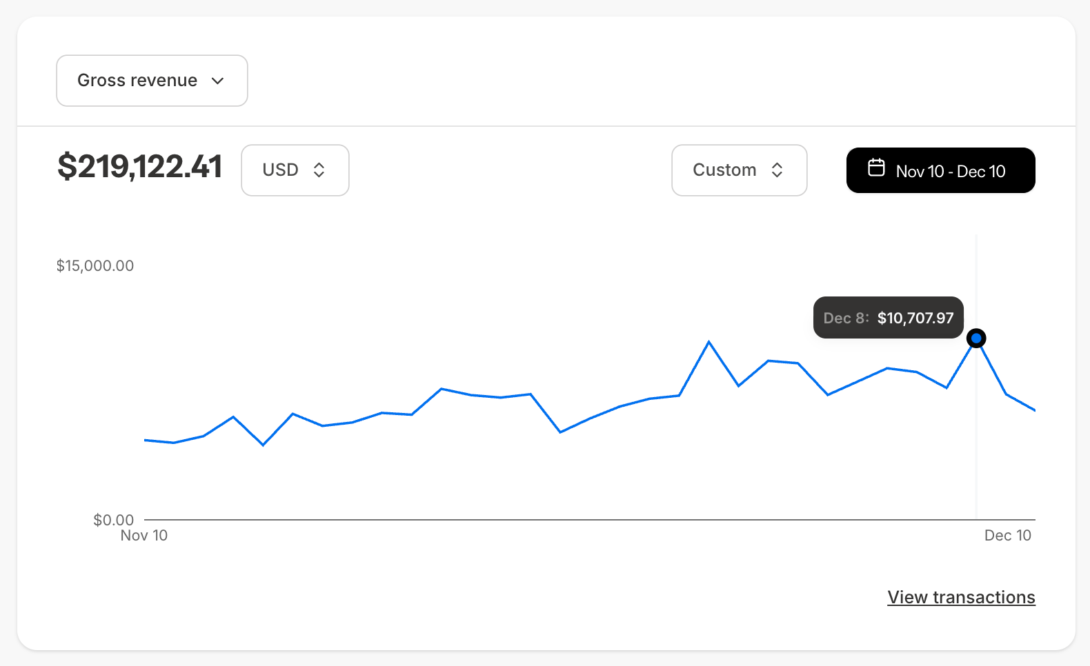Click the Dec 8 tooltip showing $10,707.97
Screen dimensions: 1090x666
coord(888,318)
